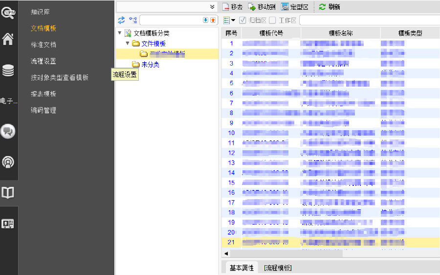Open the chat bubbles icon
Viewport: 440px width, 275px height.
point(8,131)
